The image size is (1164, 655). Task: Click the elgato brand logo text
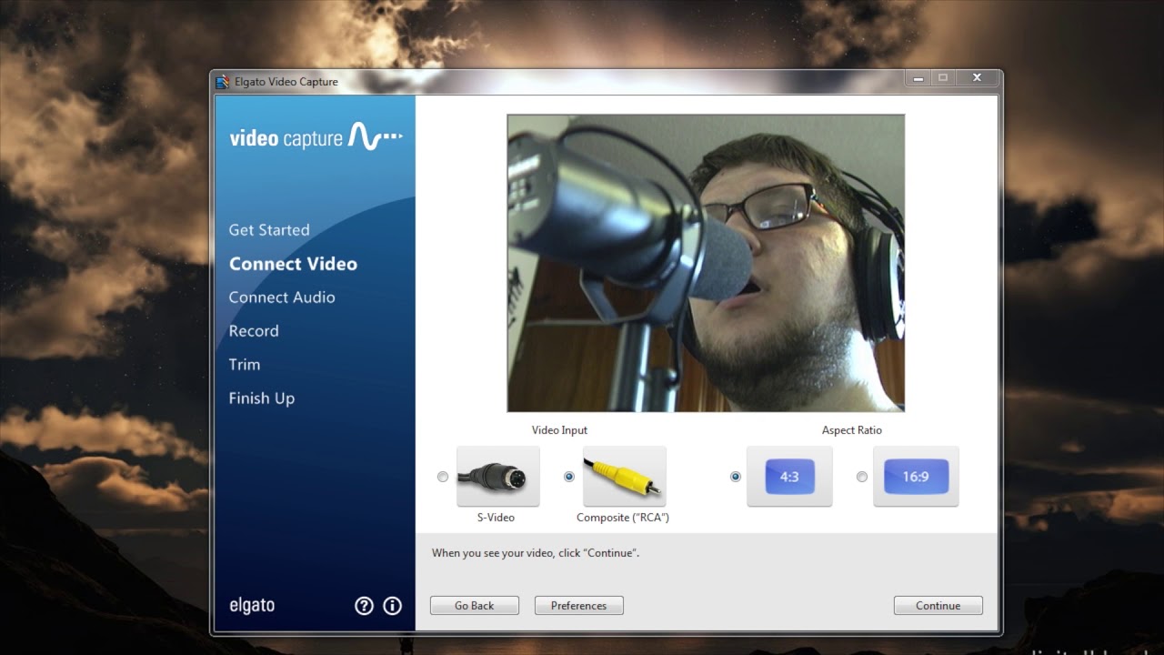point(252,606)
